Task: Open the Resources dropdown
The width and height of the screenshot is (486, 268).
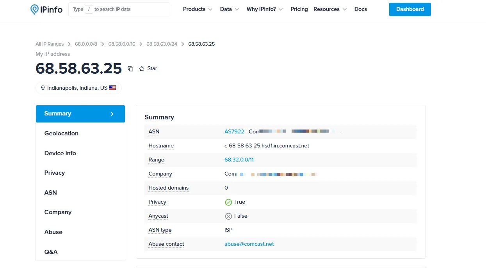Action: (330, 9)
